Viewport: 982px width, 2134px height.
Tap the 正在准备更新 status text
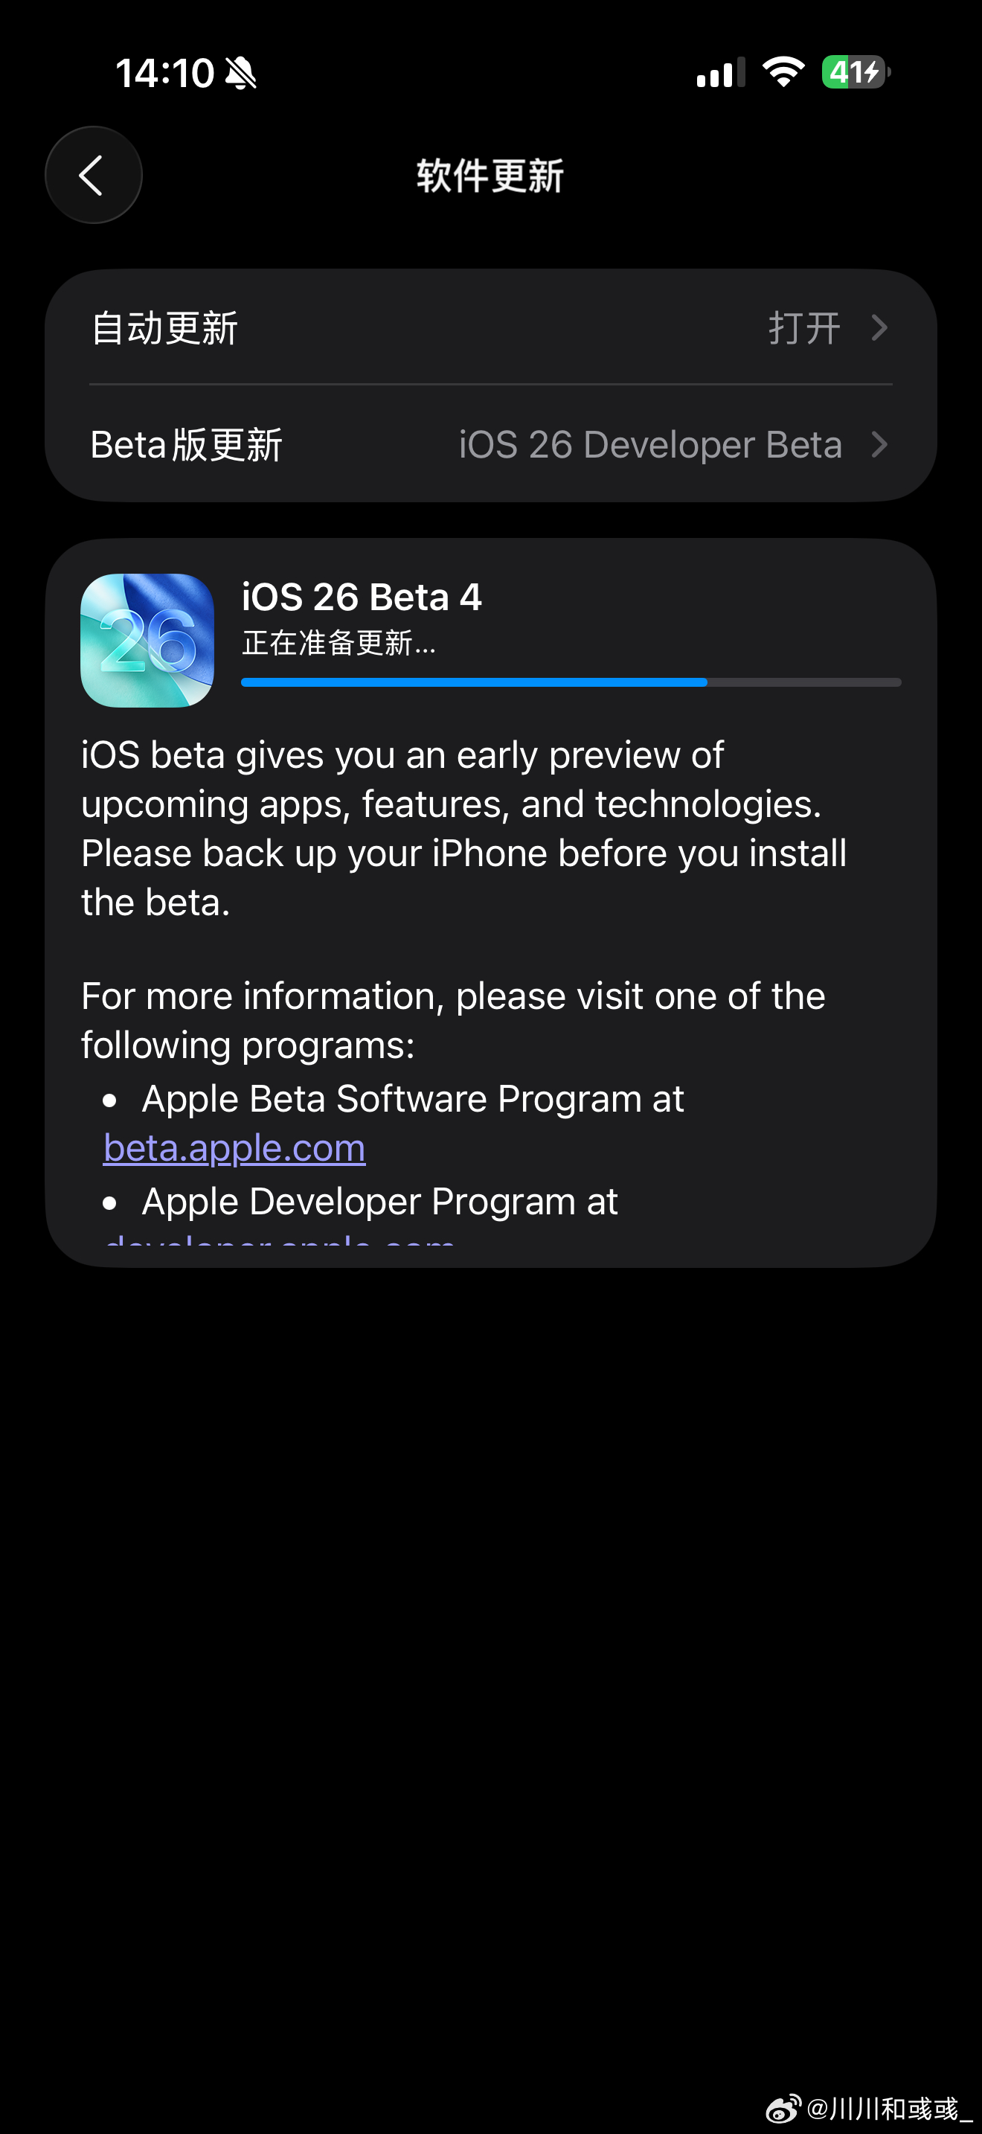pyautogui.click(x=338, y=643)
